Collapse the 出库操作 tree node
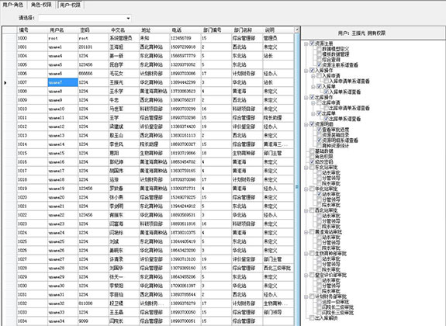 coord(306,97)
